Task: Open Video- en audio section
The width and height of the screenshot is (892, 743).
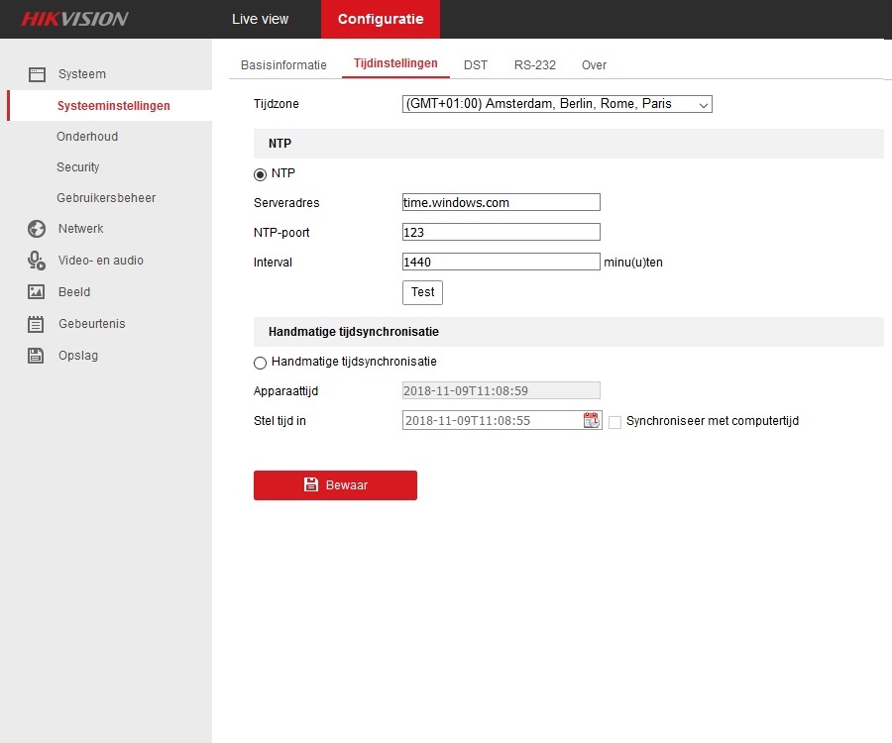Action: 101,261
